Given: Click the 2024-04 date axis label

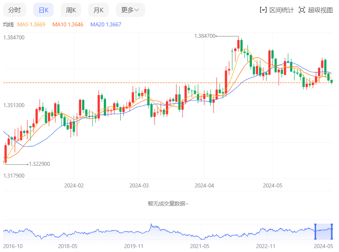Looking at the screenshot, I should point(204,185).
